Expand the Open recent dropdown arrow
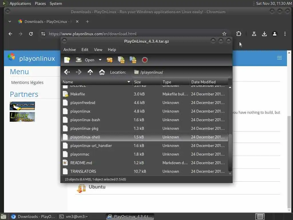293x220 pixels. [100, 60]
